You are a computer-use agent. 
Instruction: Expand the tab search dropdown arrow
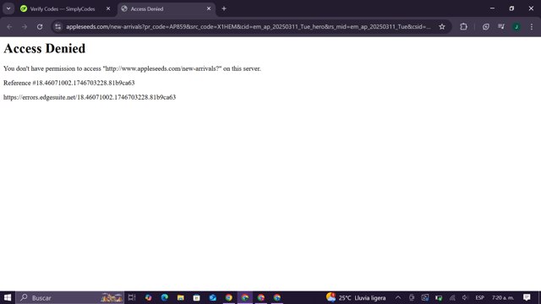[8, 8]
